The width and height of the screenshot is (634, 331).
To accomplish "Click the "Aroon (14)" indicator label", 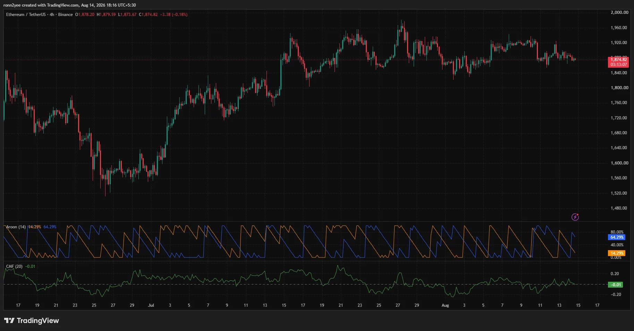I will click(16, 227).
